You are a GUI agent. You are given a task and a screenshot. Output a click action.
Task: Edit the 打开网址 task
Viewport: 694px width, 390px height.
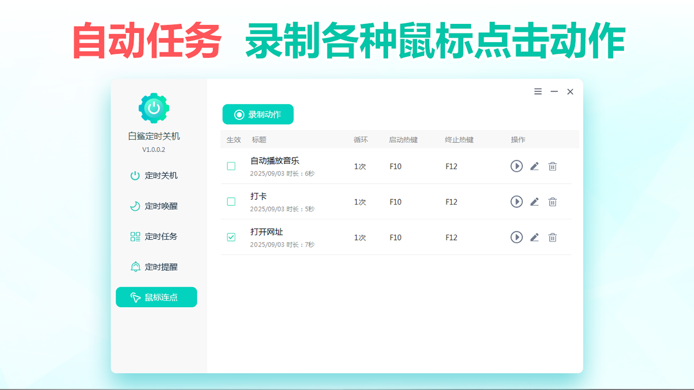click(534, 237)
